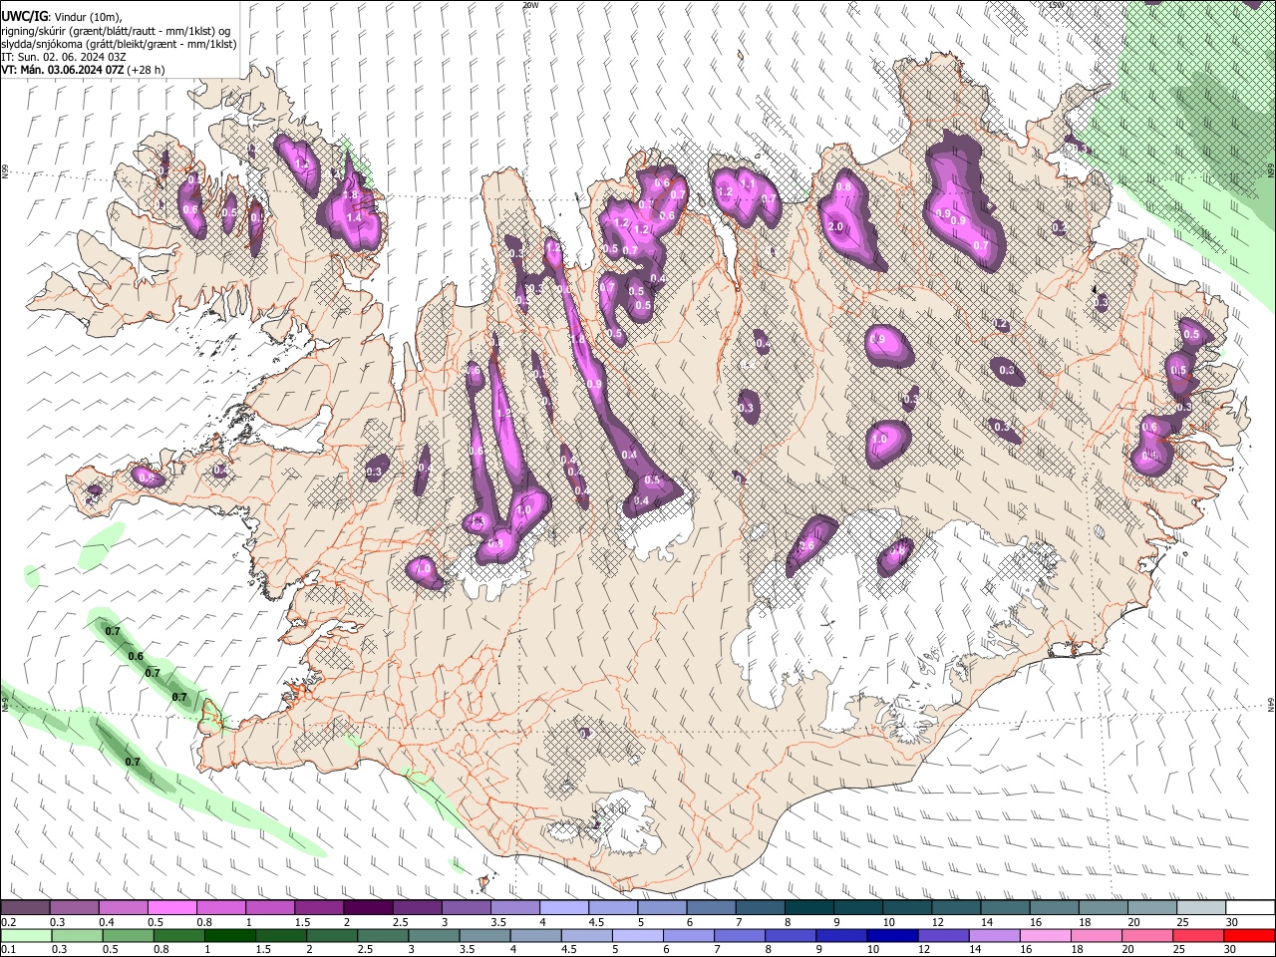Viewport: 1276px width, 957px height.
Task: Pick the darkest purple 2–2.5 swatch, upper legend
Action: click(x=369, y=908)
